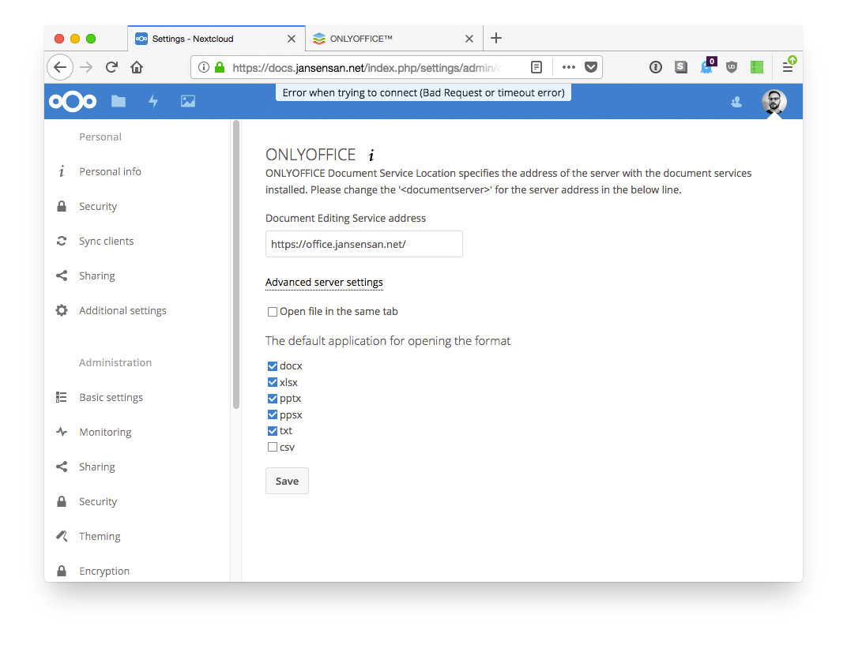Click the sidebar vertical scrollbar
The height and width of the screenshot is (645, 847).
236,264
